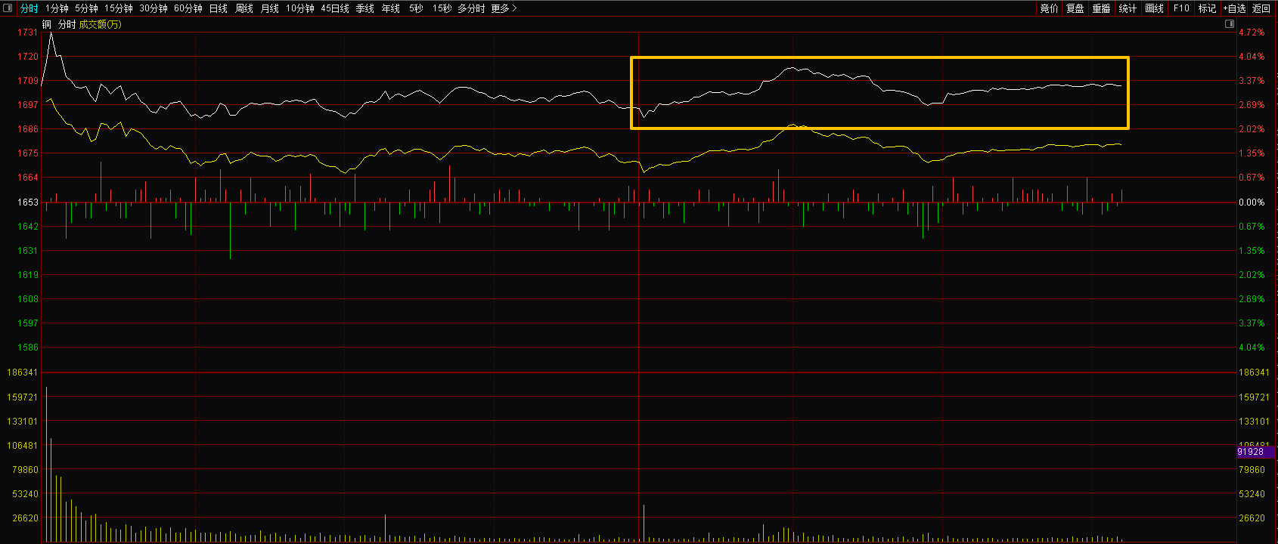Click the 标记 mark button
This screenshot has height=544, width=1278.
click(x=1207, y=8)
